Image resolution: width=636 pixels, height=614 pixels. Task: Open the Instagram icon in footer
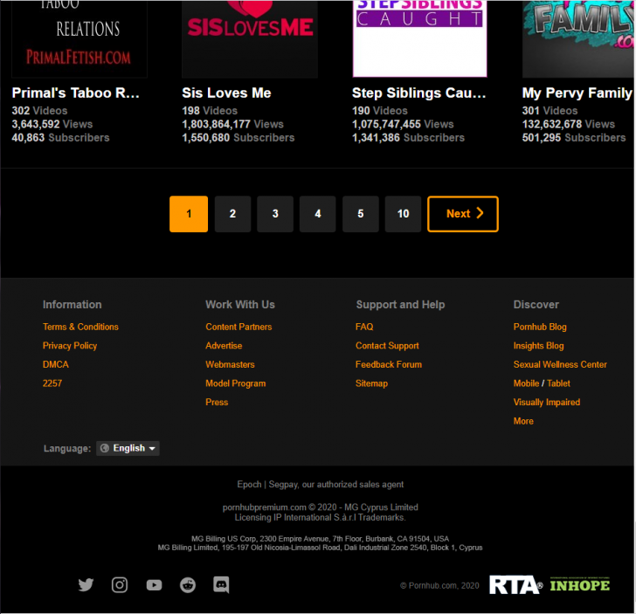coord(120,585)
